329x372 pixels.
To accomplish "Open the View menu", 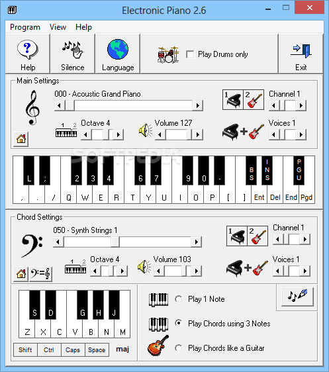I will pos(58,27).
